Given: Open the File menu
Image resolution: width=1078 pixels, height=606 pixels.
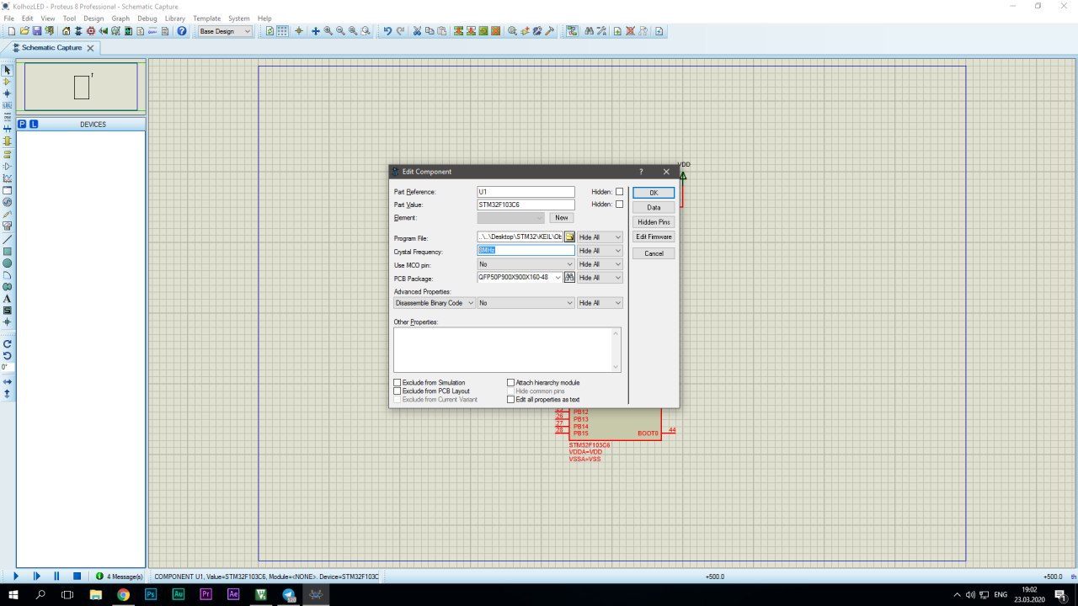Looking at the screenshot, I should [x=9, y=18].
